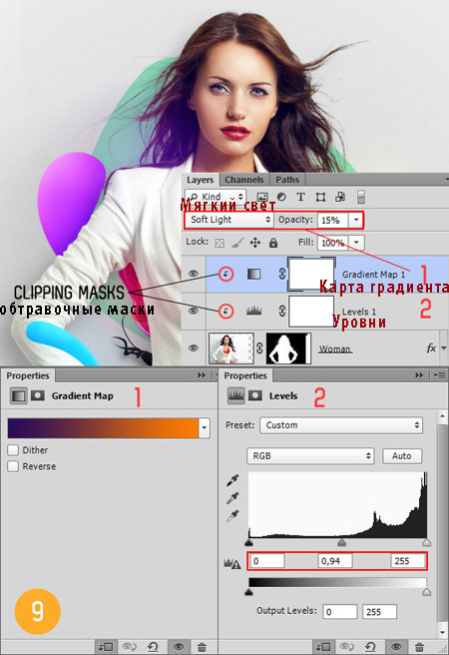
Task: Open the gradient picker dropdown arrow
Action: [x=205, y=428]
